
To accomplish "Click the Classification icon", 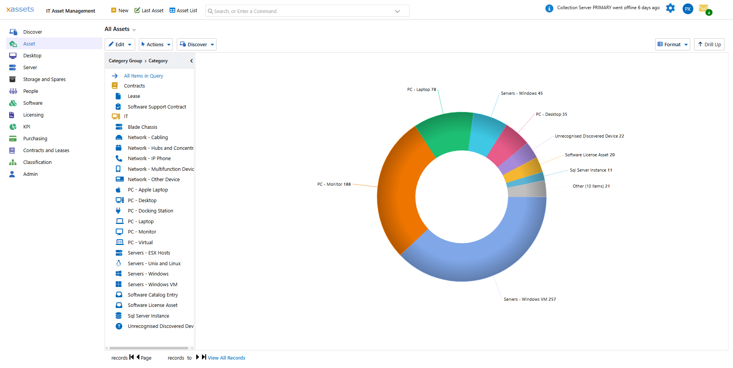I will point(13,162).
